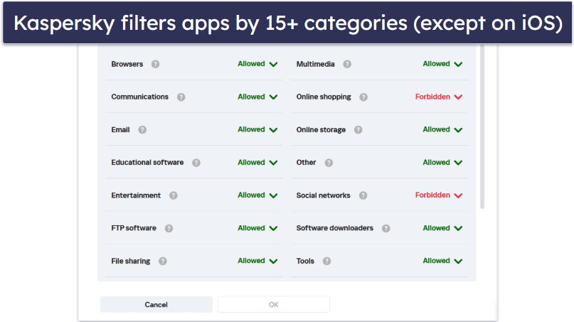The width and height of the screenshot is (574, 322).
Task: Click help icon next to Tools
Action: (326, 261)
